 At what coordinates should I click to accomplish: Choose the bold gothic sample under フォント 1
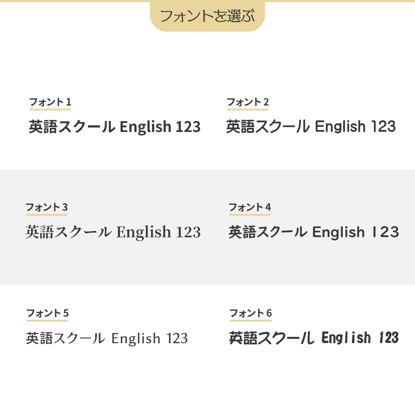click(x=115, y=127)
